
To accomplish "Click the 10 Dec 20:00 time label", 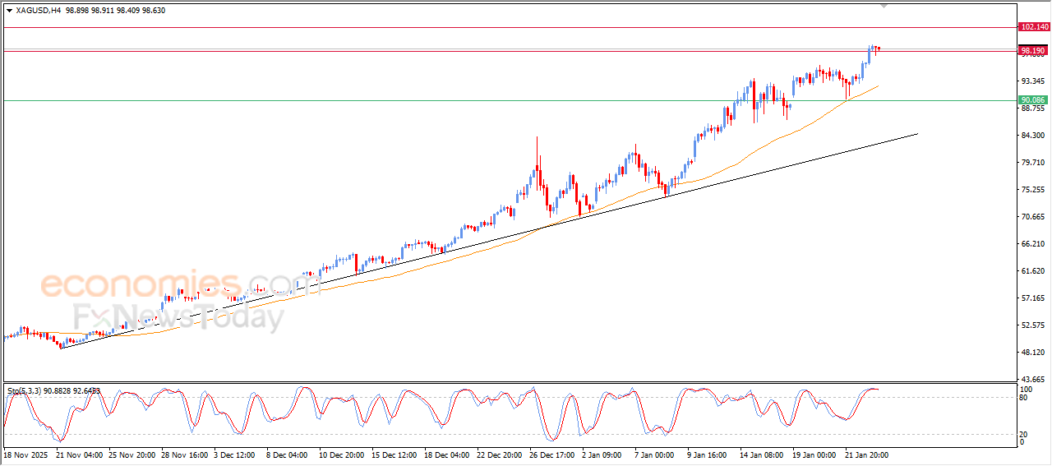I will 343,454.
